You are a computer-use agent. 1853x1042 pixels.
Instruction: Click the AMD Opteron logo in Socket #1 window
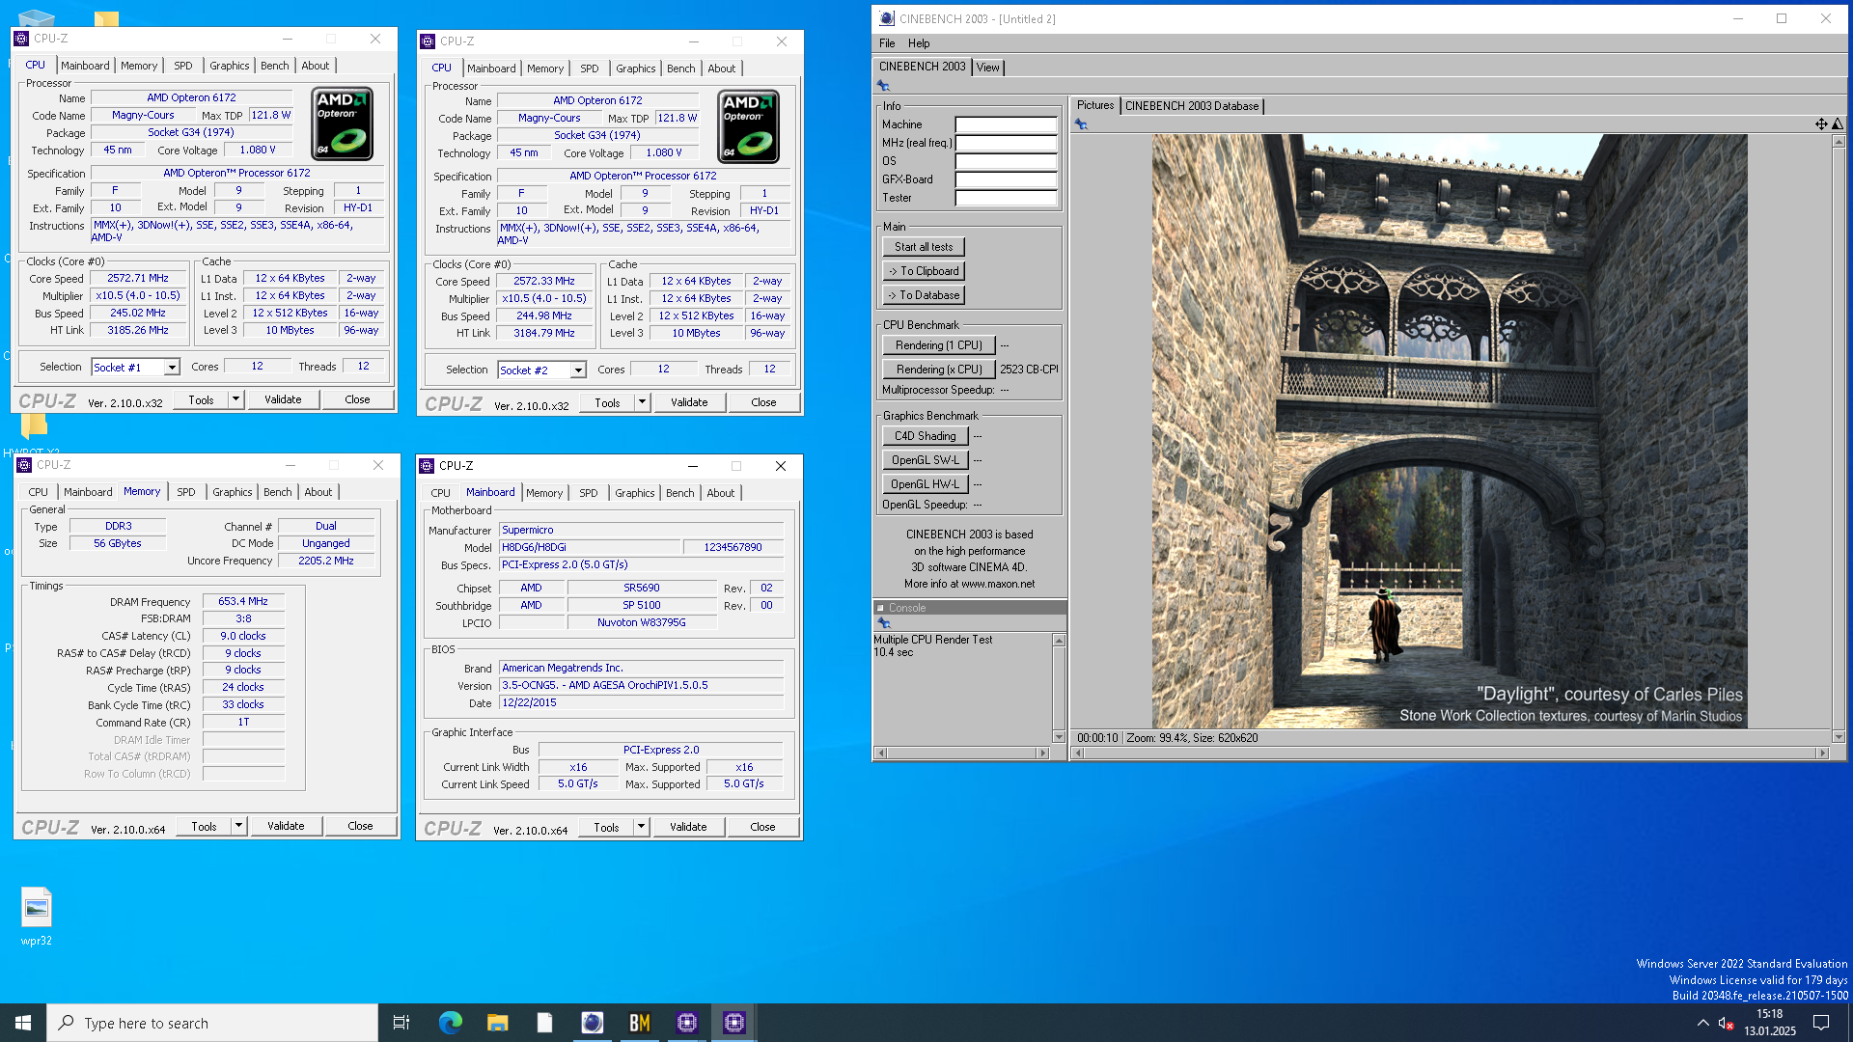pyautogui.click(x=343, y=124)
